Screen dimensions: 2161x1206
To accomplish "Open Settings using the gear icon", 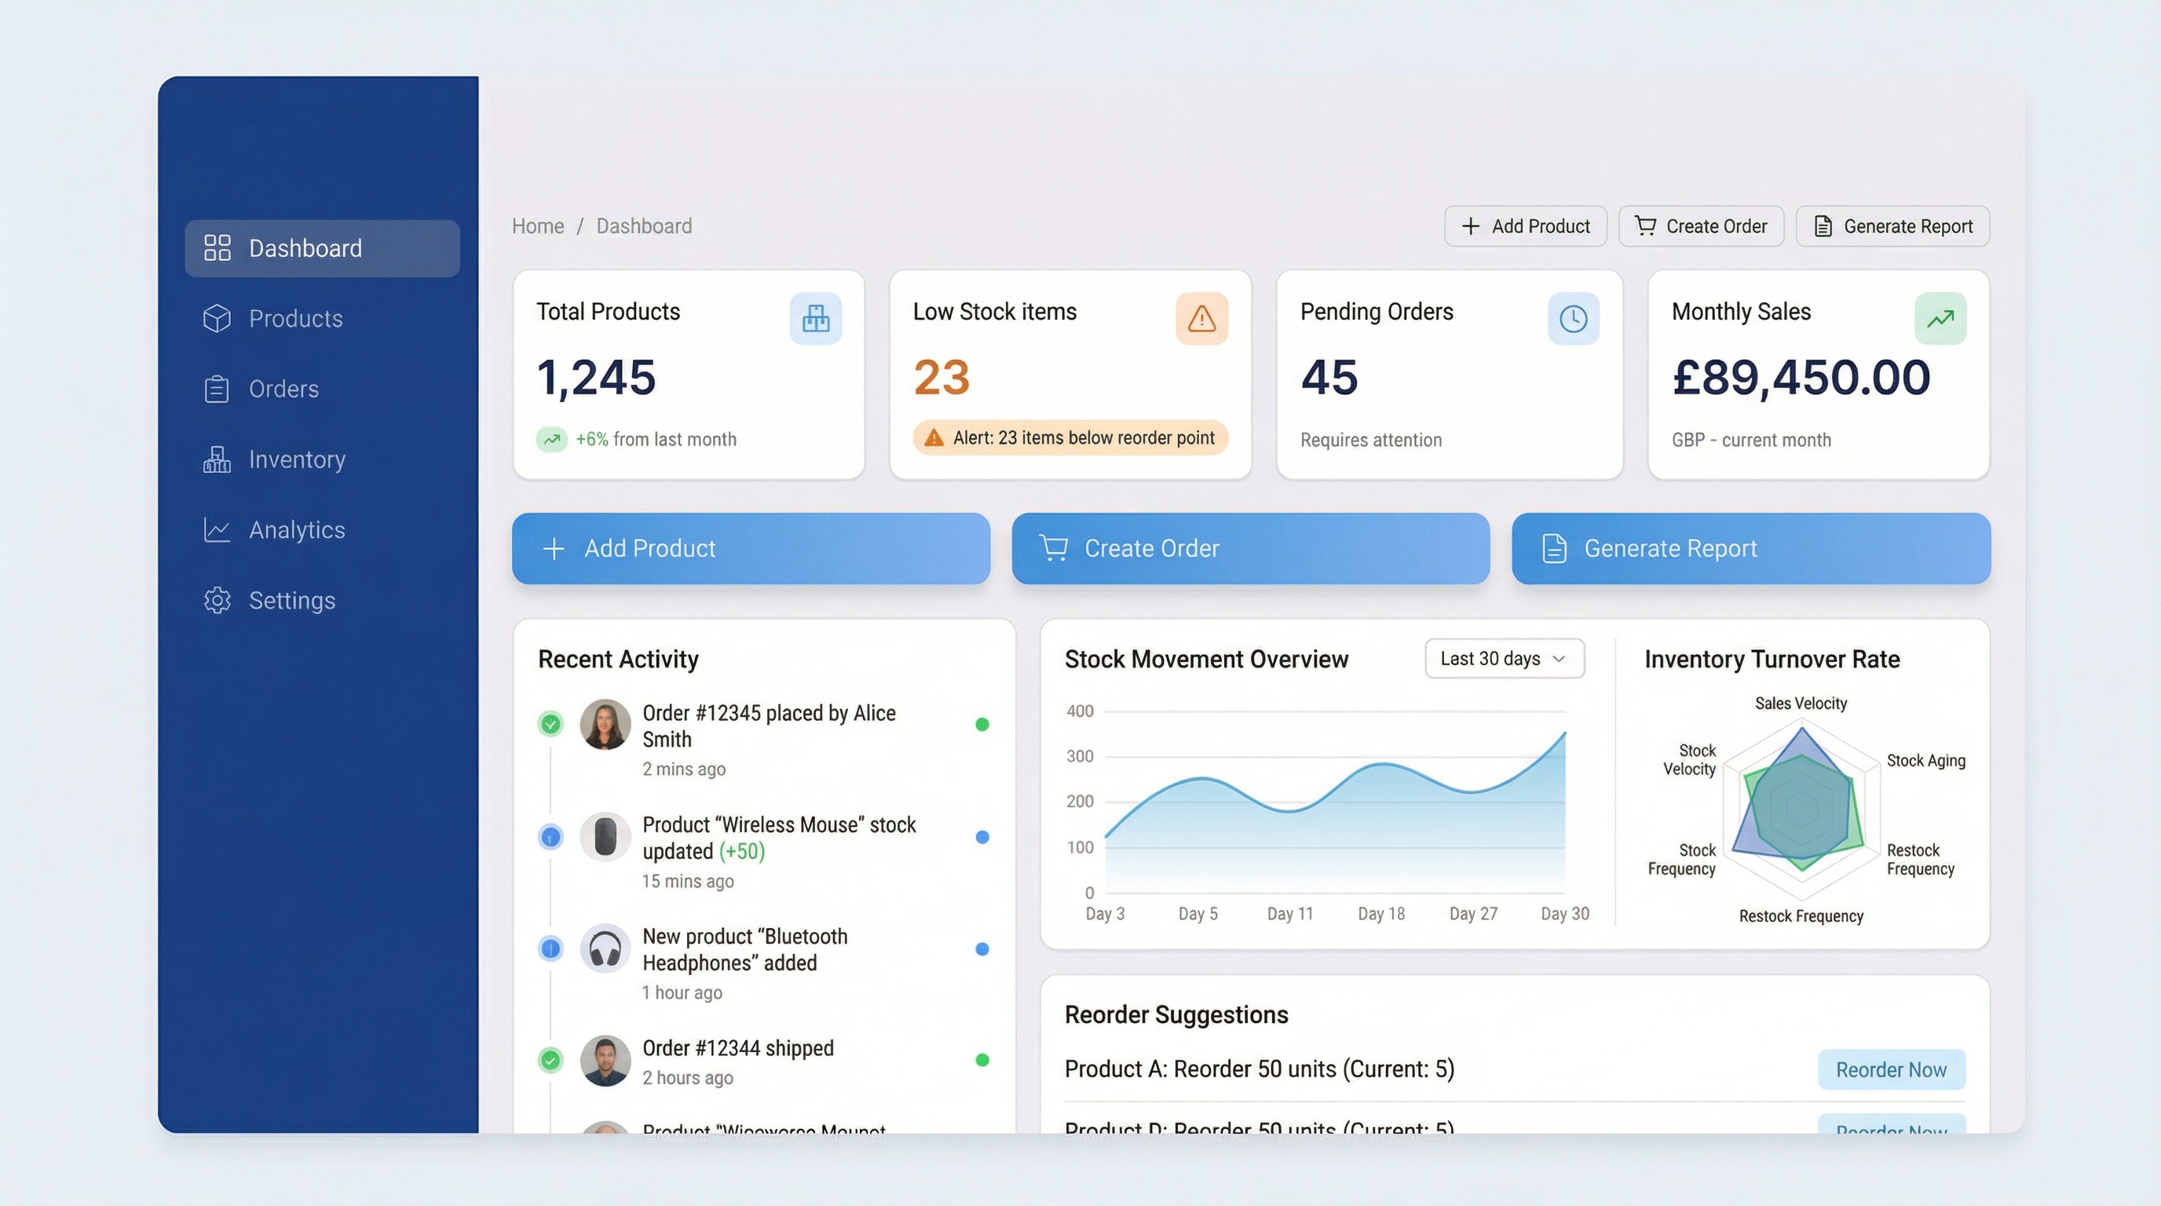I will click(217, 601).
